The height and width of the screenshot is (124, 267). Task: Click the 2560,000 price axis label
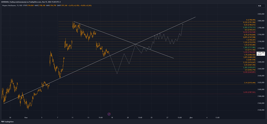point(261,103)
